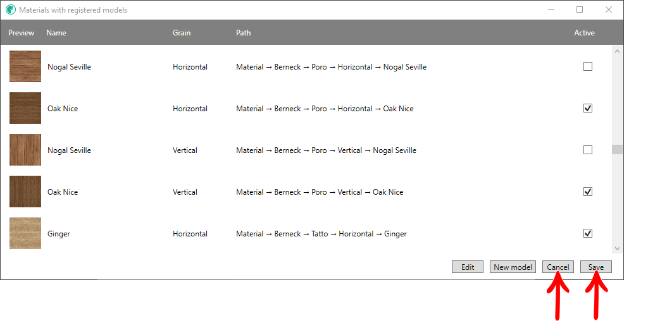Cancel the materials dialog
This screenshot has width=648, height=335.
558,267
